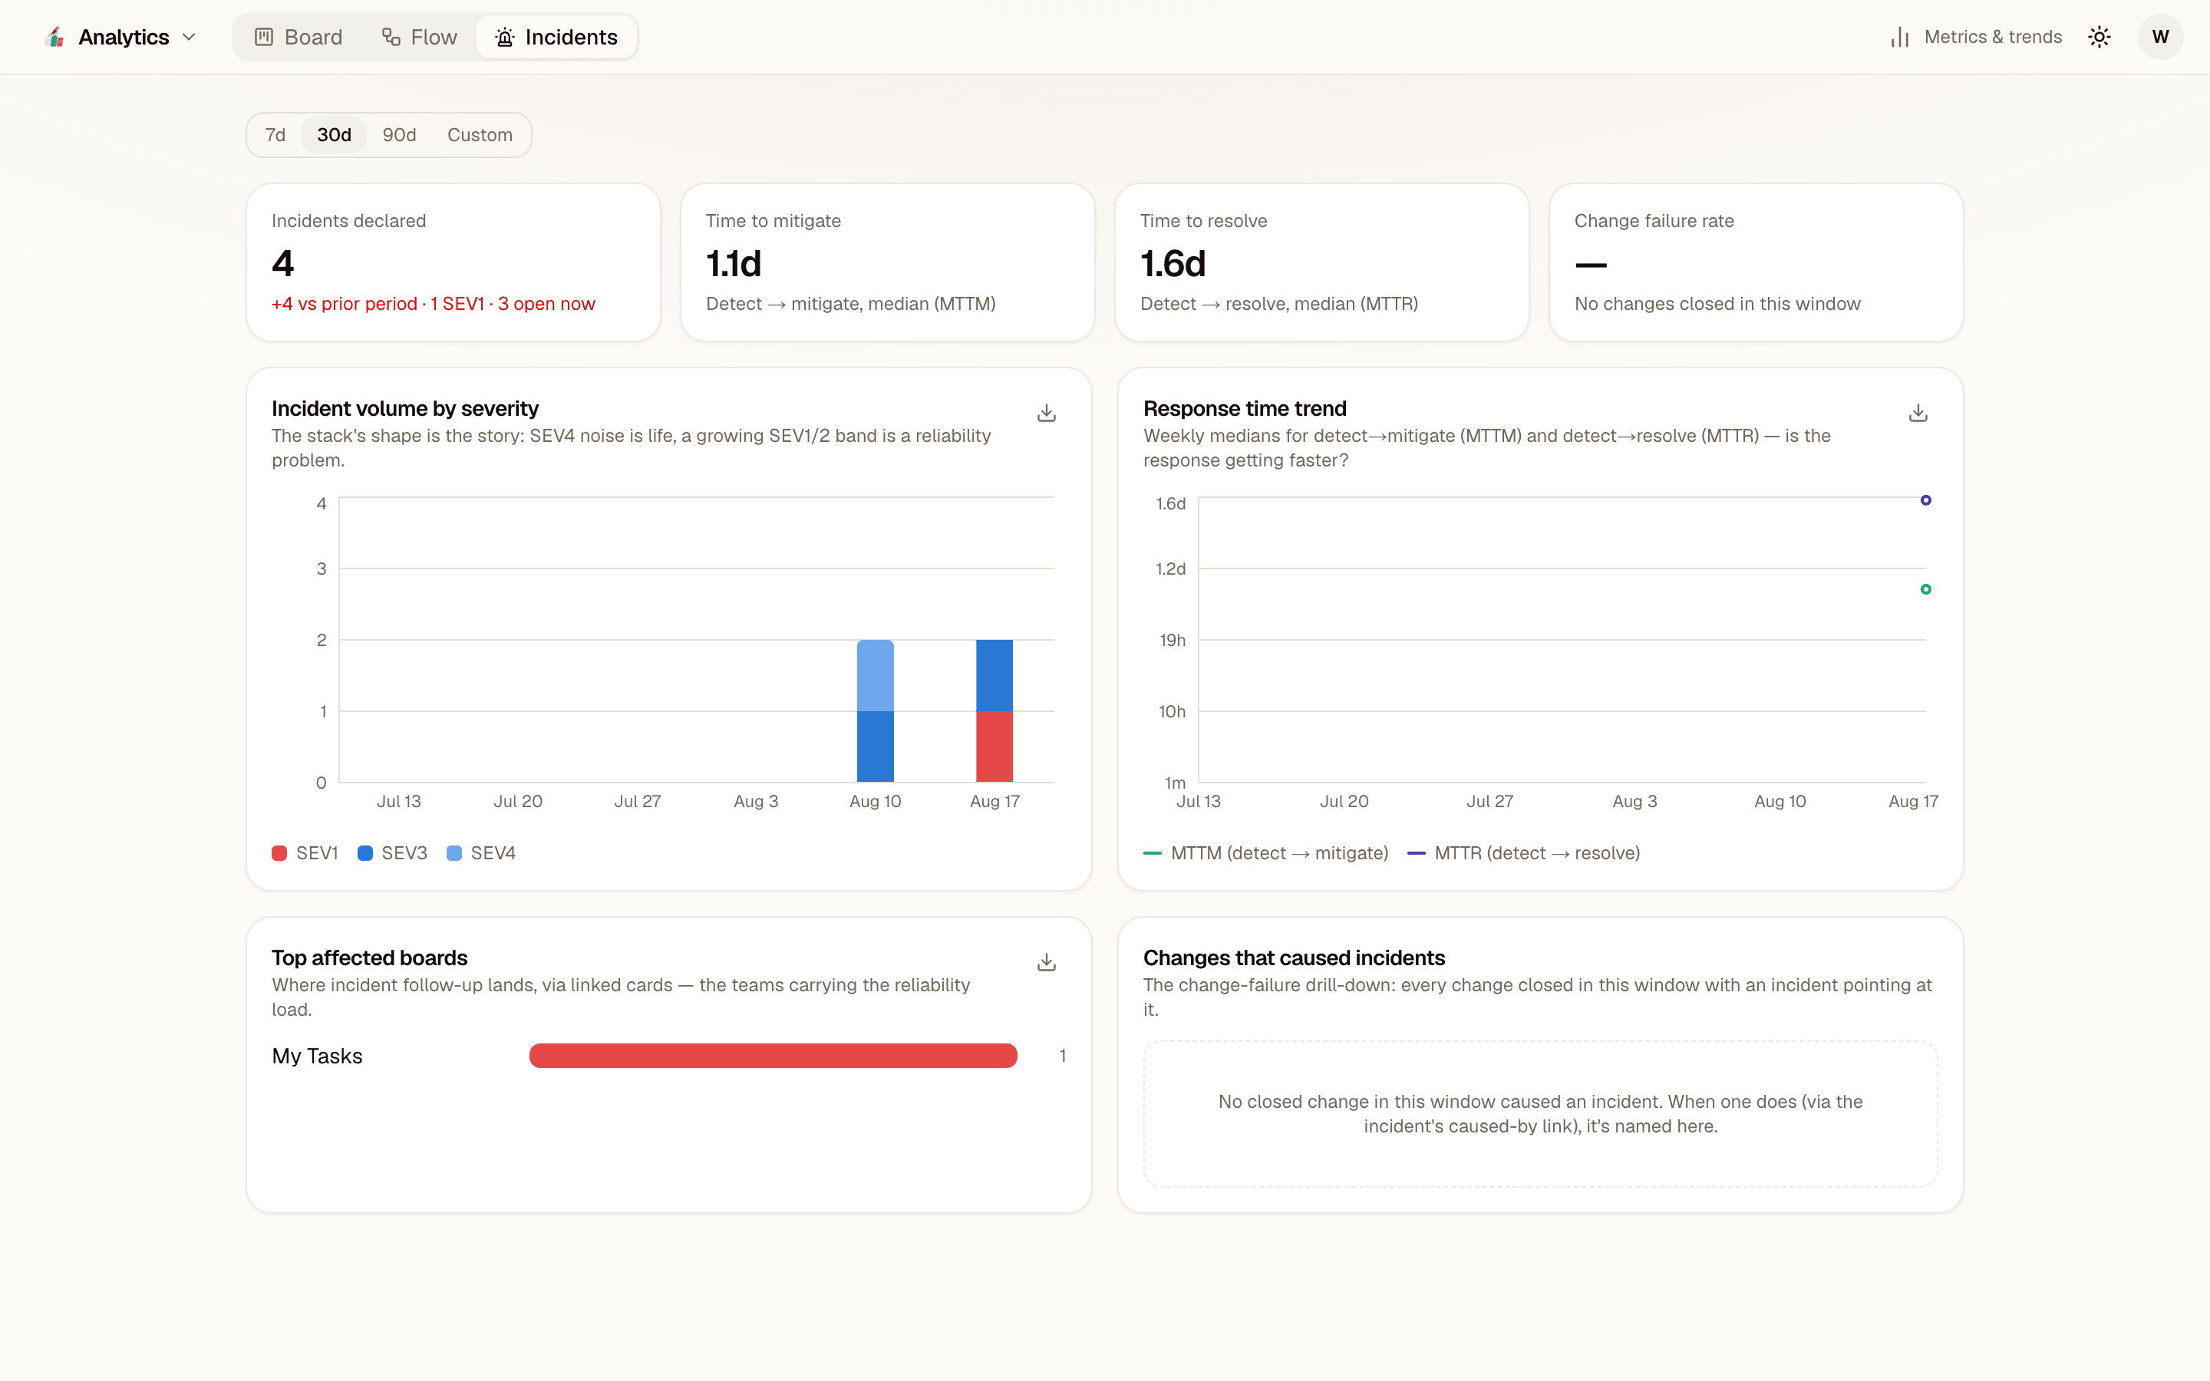The image size is (2210, 1381).
Task: Click the 'Incident volume by severity' title
Action: click(404, 408)
